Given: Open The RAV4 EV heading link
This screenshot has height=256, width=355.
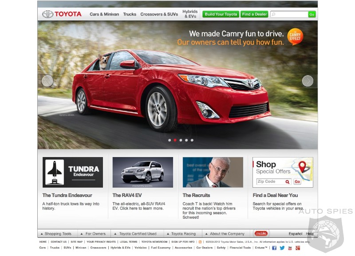Looking at the screenshot, I should click(127, 195).
